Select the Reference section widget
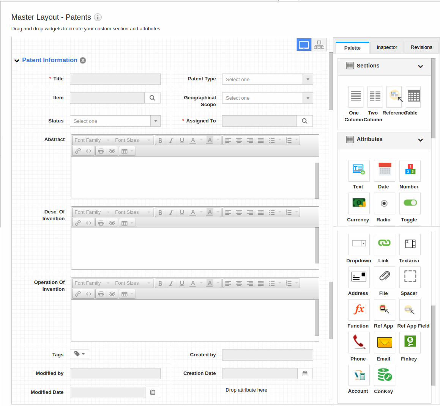This screenshot has height=406, width=440. coord(394,97)
